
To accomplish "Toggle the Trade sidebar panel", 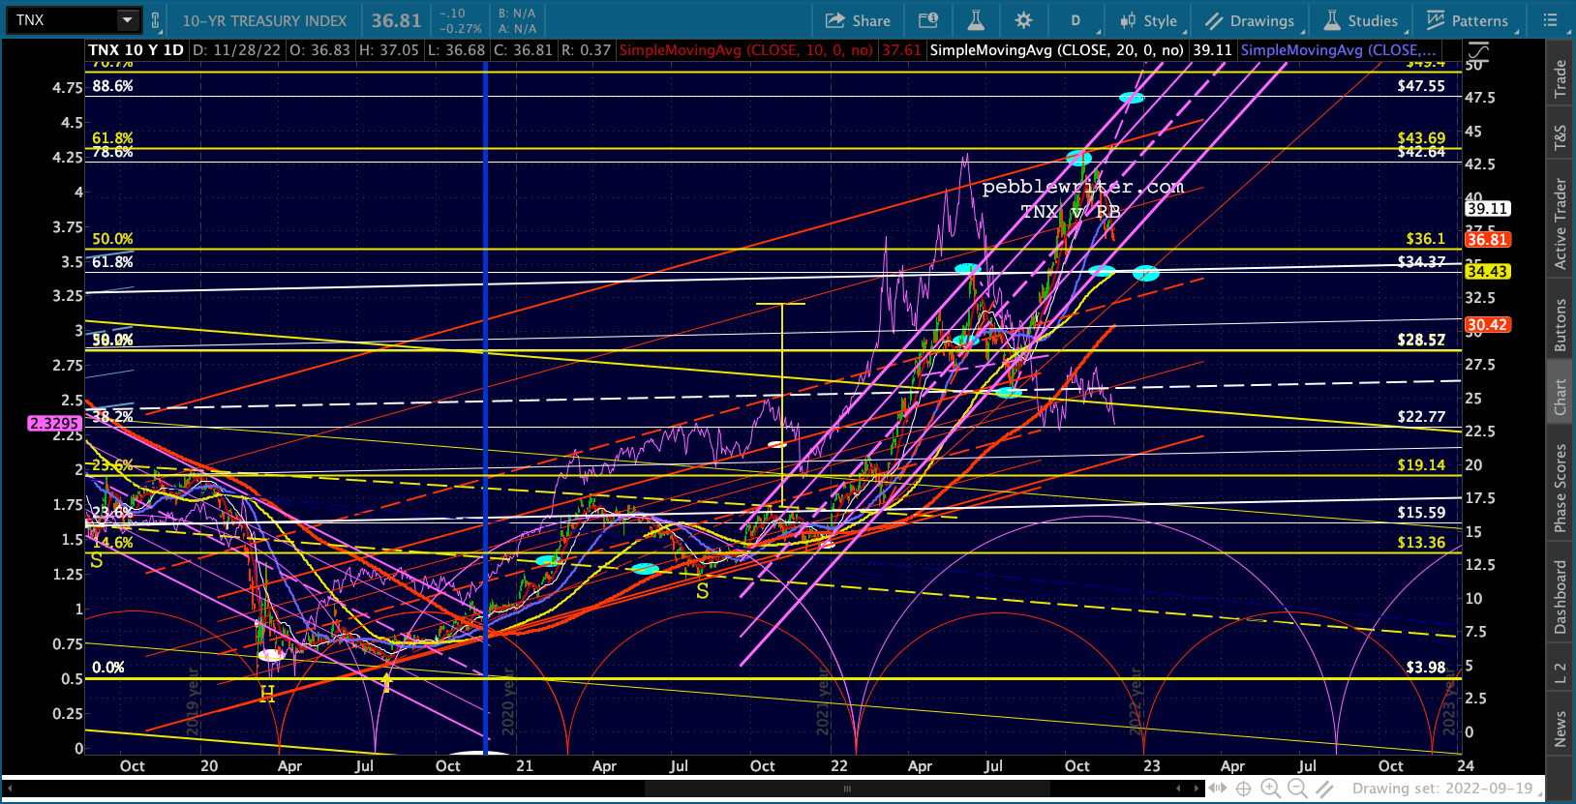I will pos(1561,78).
